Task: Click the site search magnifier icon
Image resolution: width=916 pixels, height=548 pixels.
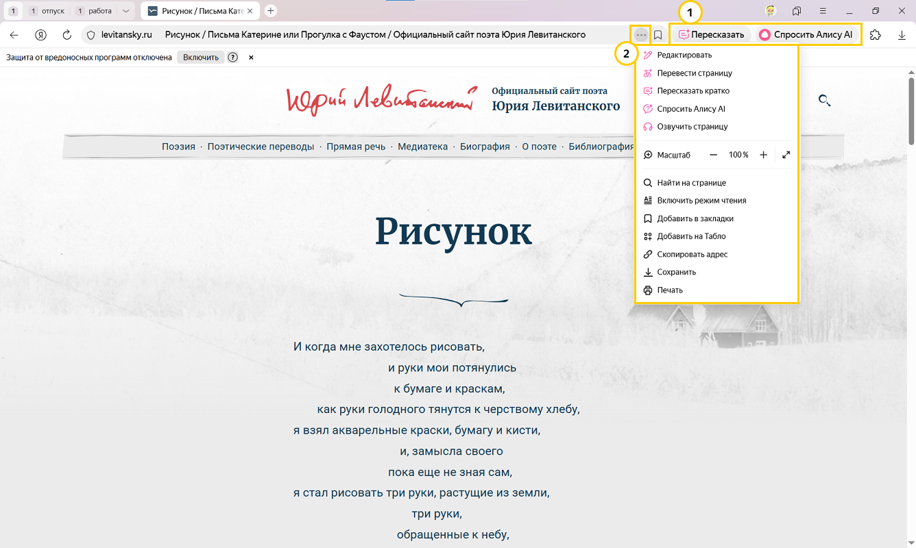Action: [824, 101]
